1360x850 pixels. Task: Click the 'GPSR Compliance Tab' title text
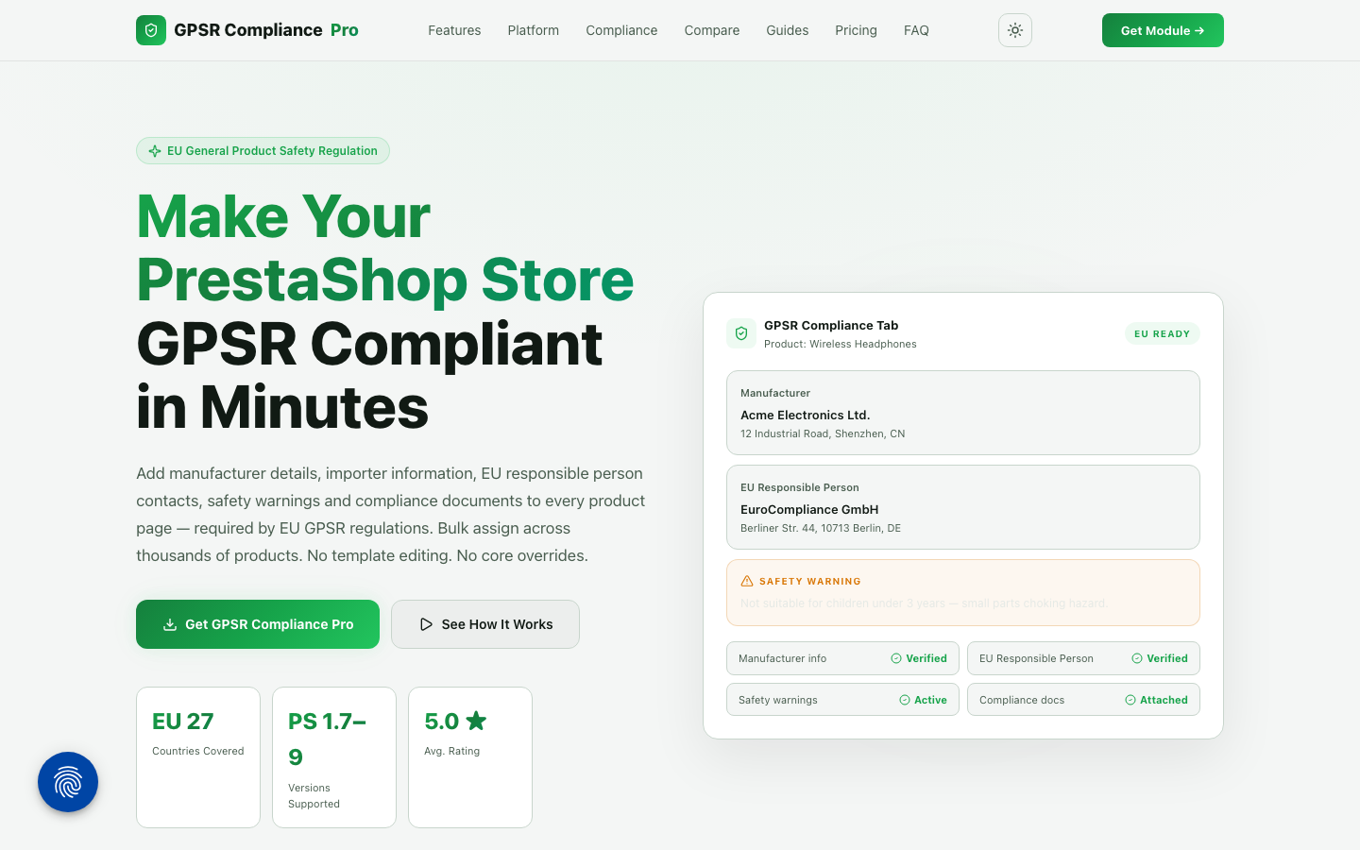831,325
